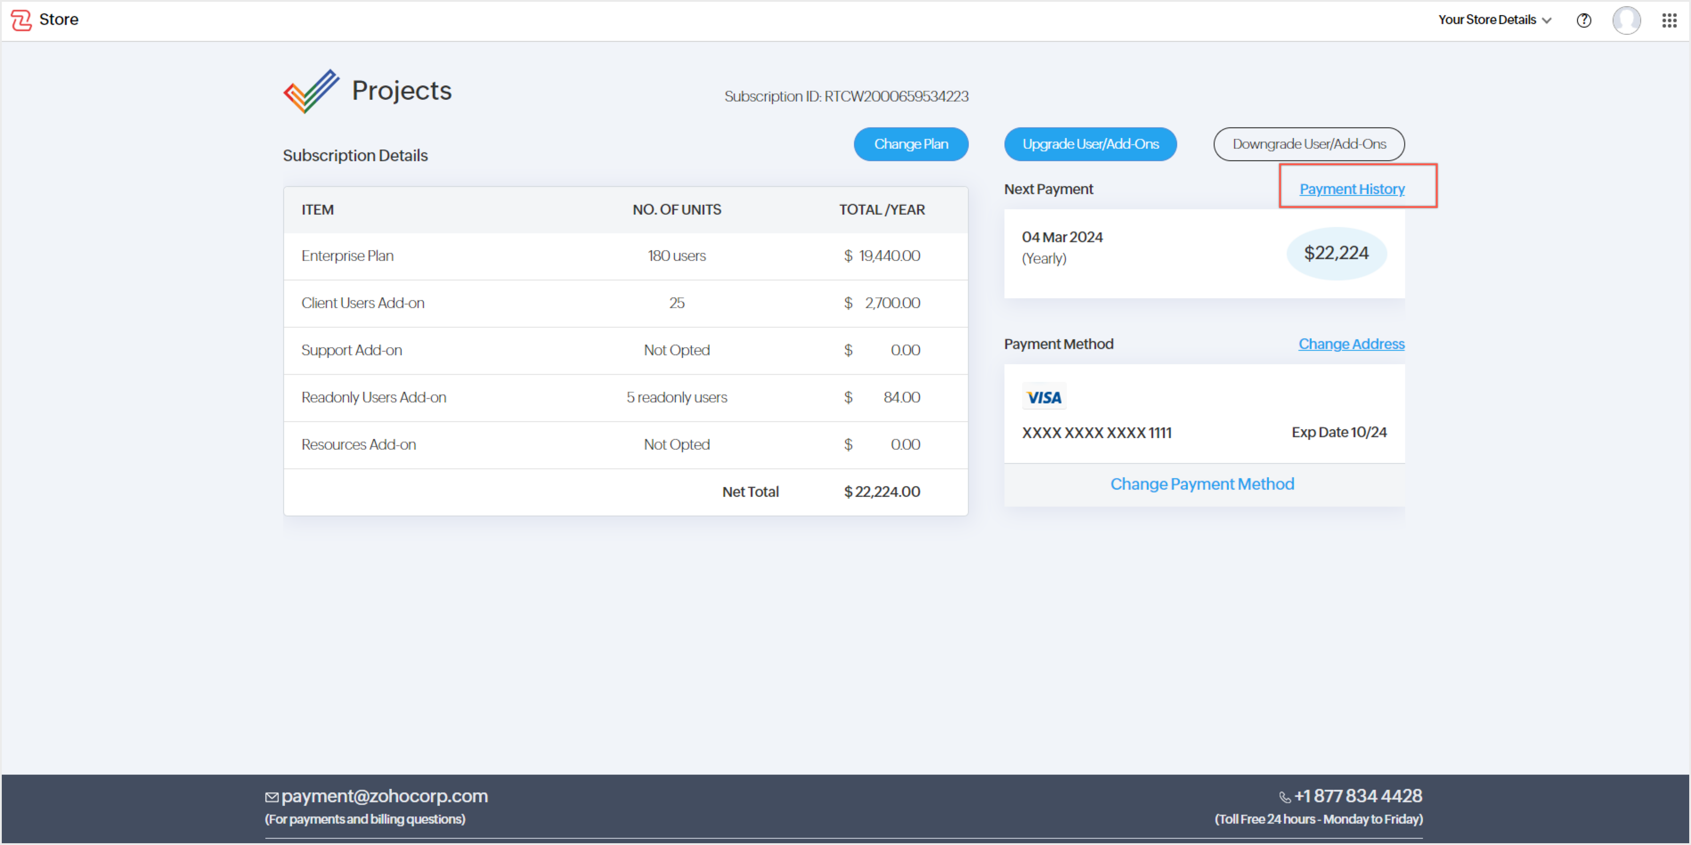Click the Subscription ID text

[x=846, y=97]
